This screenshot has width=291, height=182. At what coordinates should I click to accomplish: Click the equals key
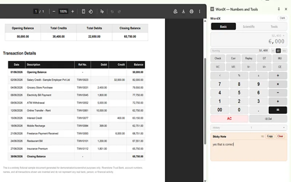(278, 110)
